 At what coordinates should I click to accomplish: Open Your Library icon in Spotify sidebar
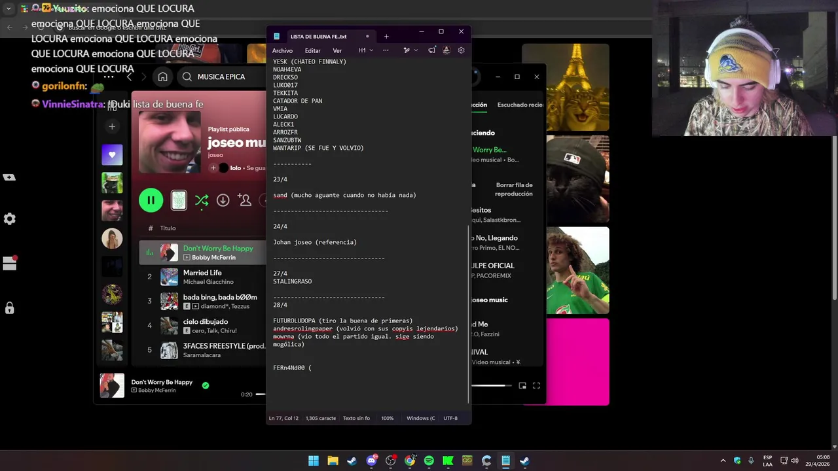[x=112, y=107]
